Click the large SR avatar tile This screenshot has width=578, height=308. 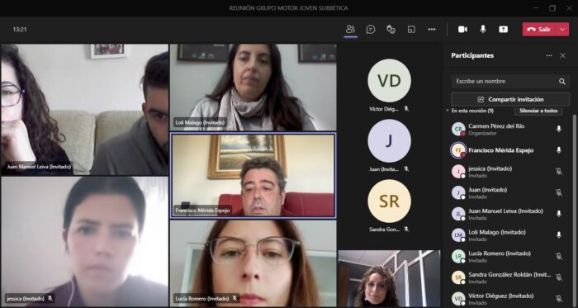pyautogui.click(x=389, y=201)
